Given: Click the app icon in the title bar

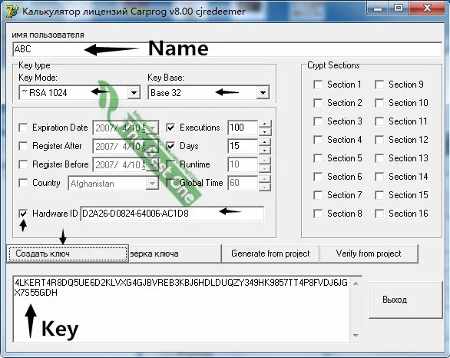Looking at the screenshot, I should (12, 11).
